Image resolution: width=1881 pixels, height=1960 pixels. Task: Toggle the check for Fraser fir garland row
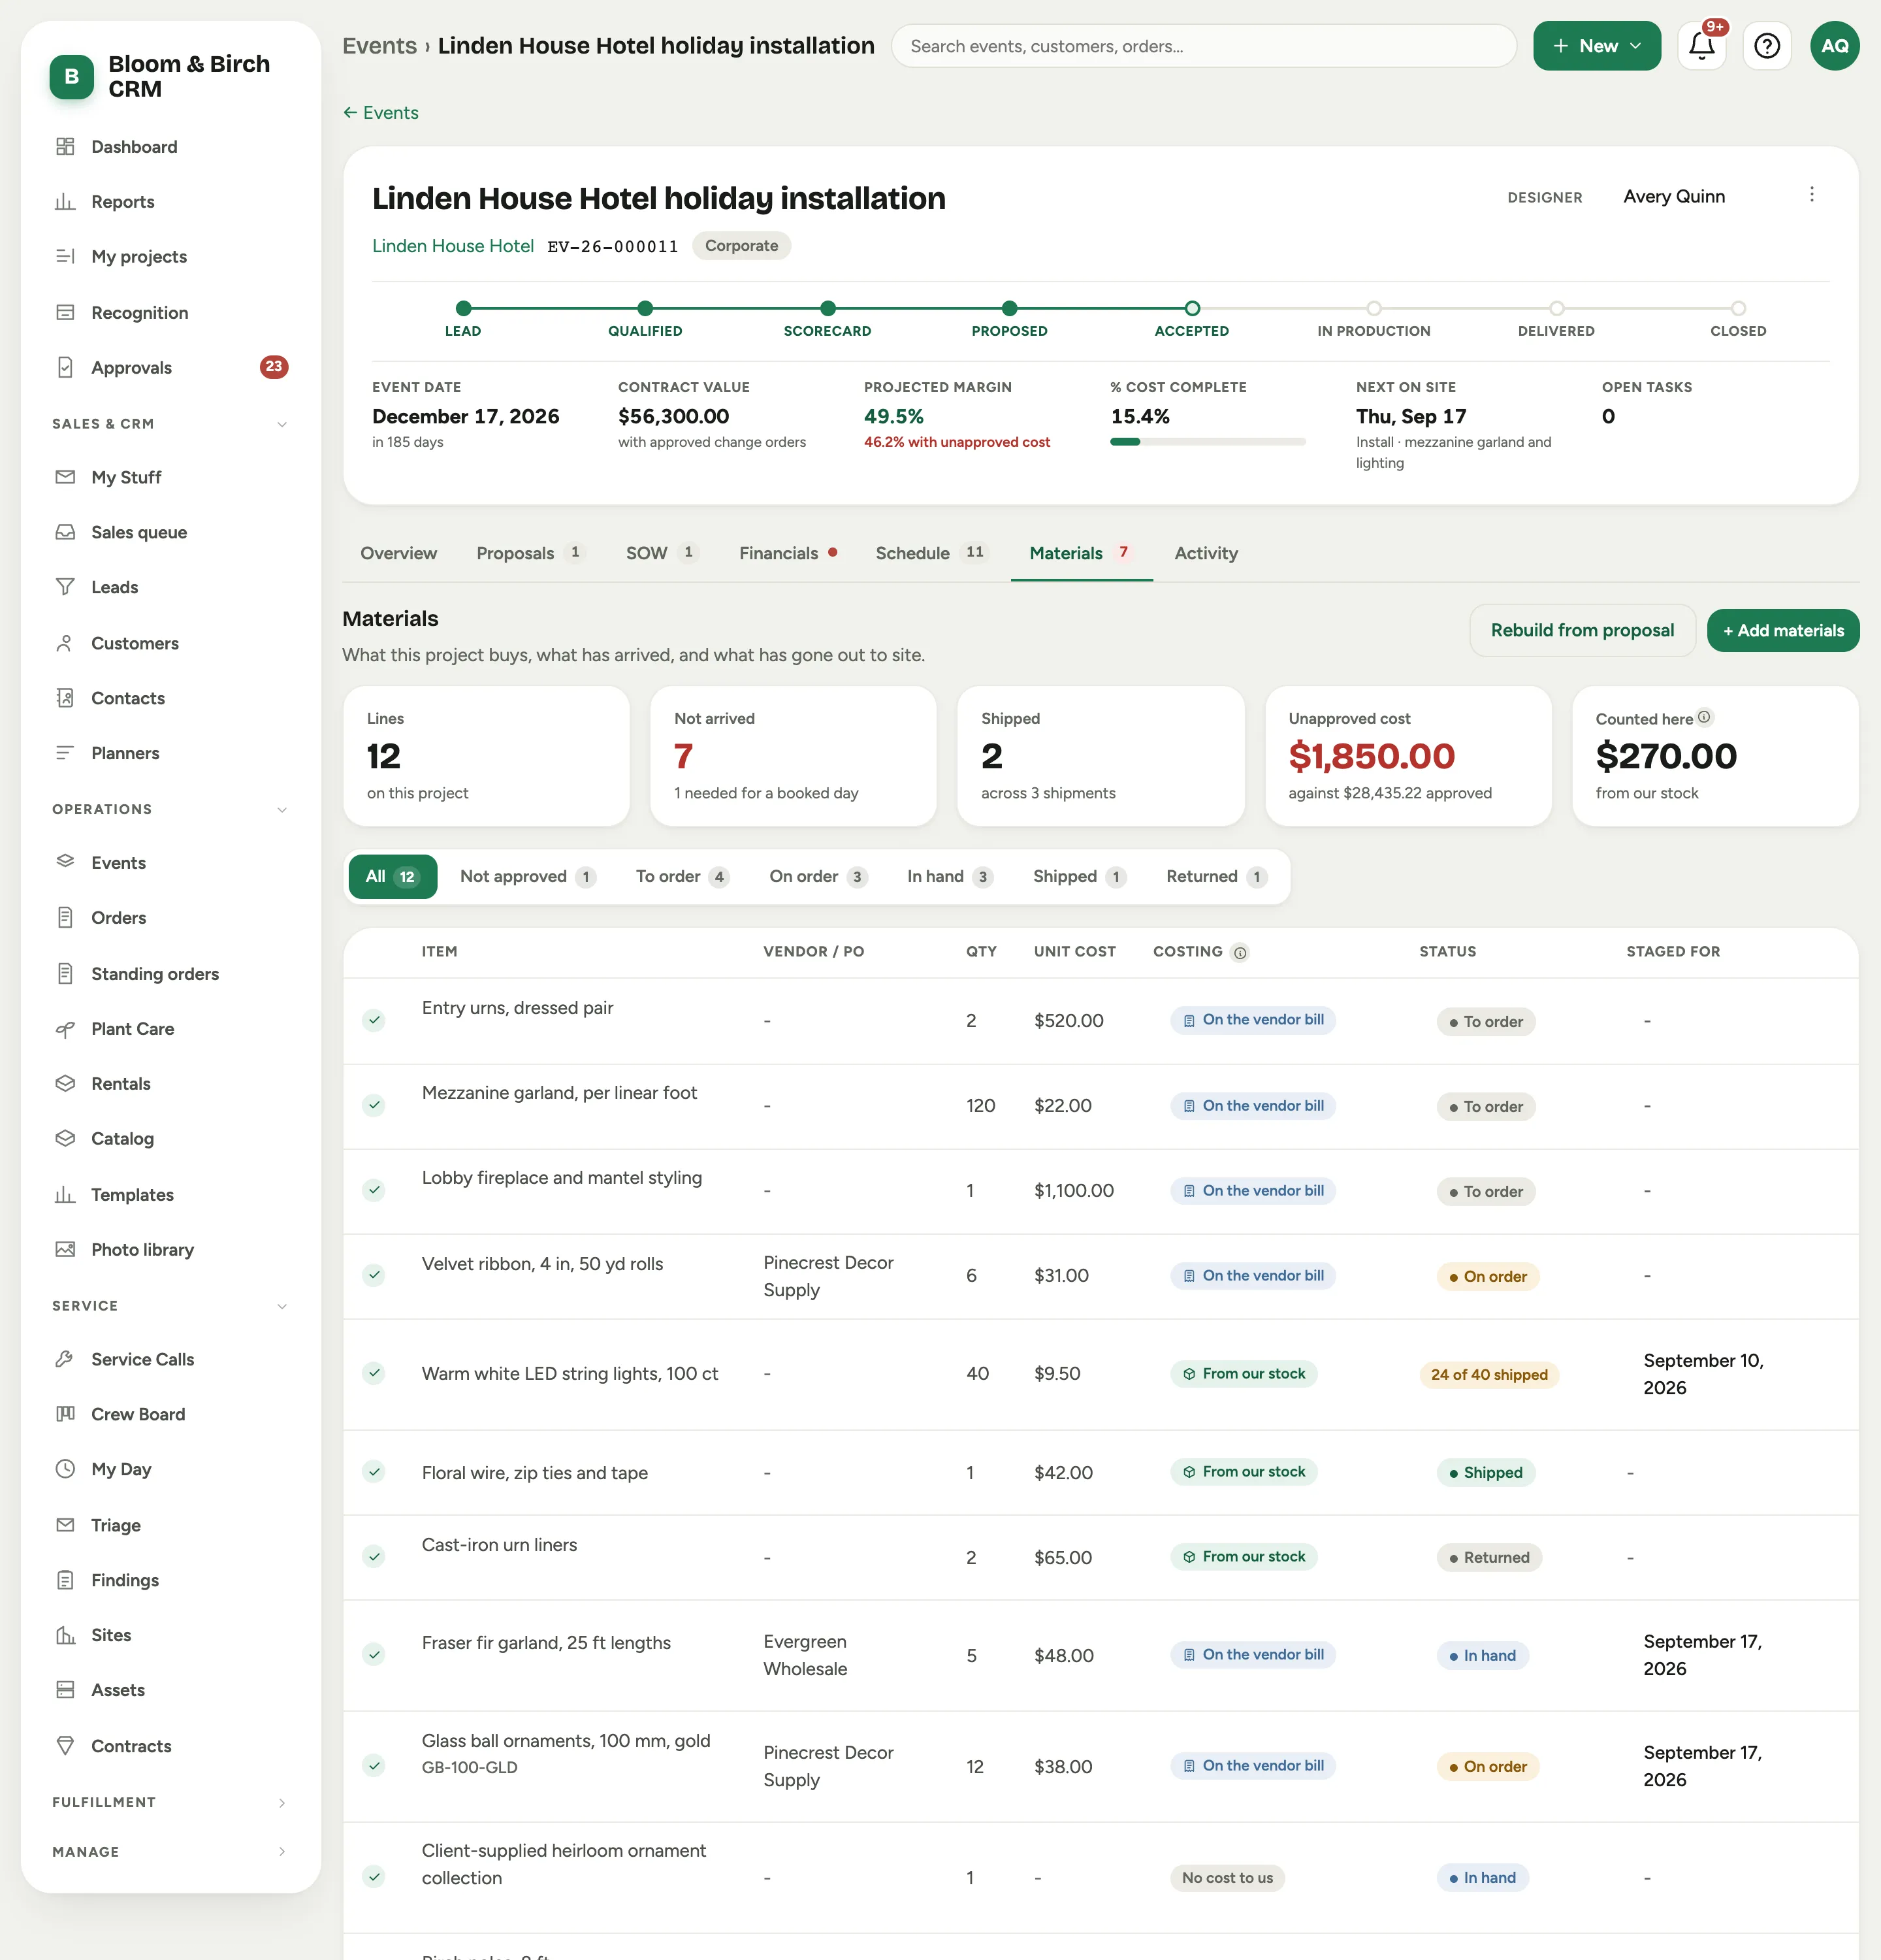[374, 1655]
